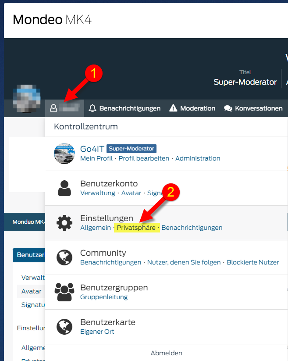
Task: Select Privatsphäre under Einstellungen
Action: tap(136, 228)
